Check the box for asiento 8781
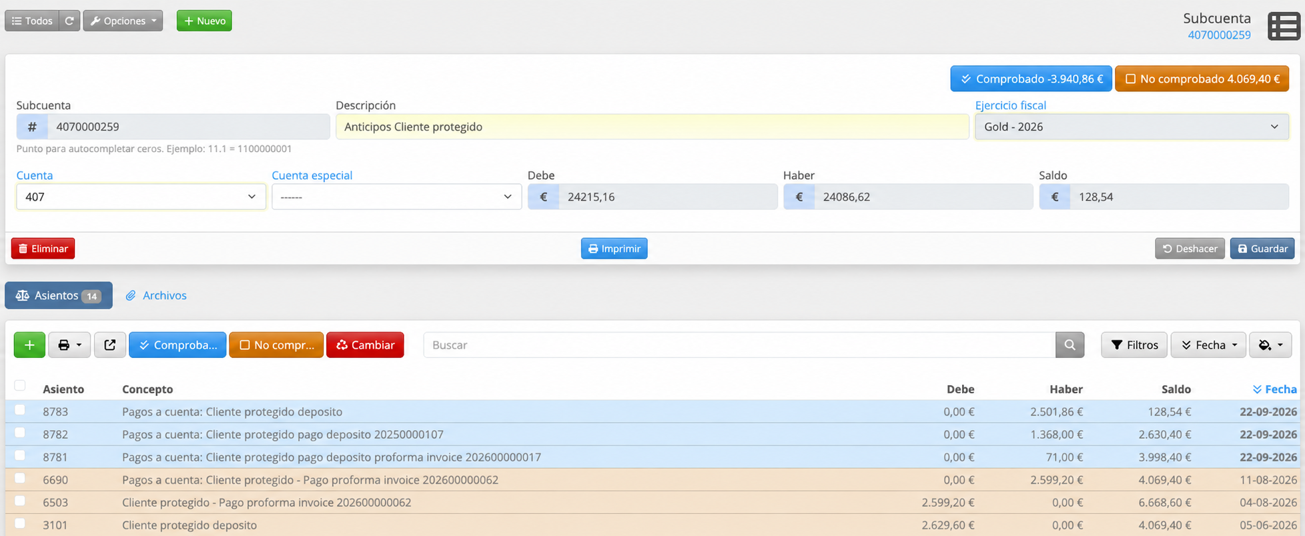This screenshot has height=536, width=1305. coord(20,455)
